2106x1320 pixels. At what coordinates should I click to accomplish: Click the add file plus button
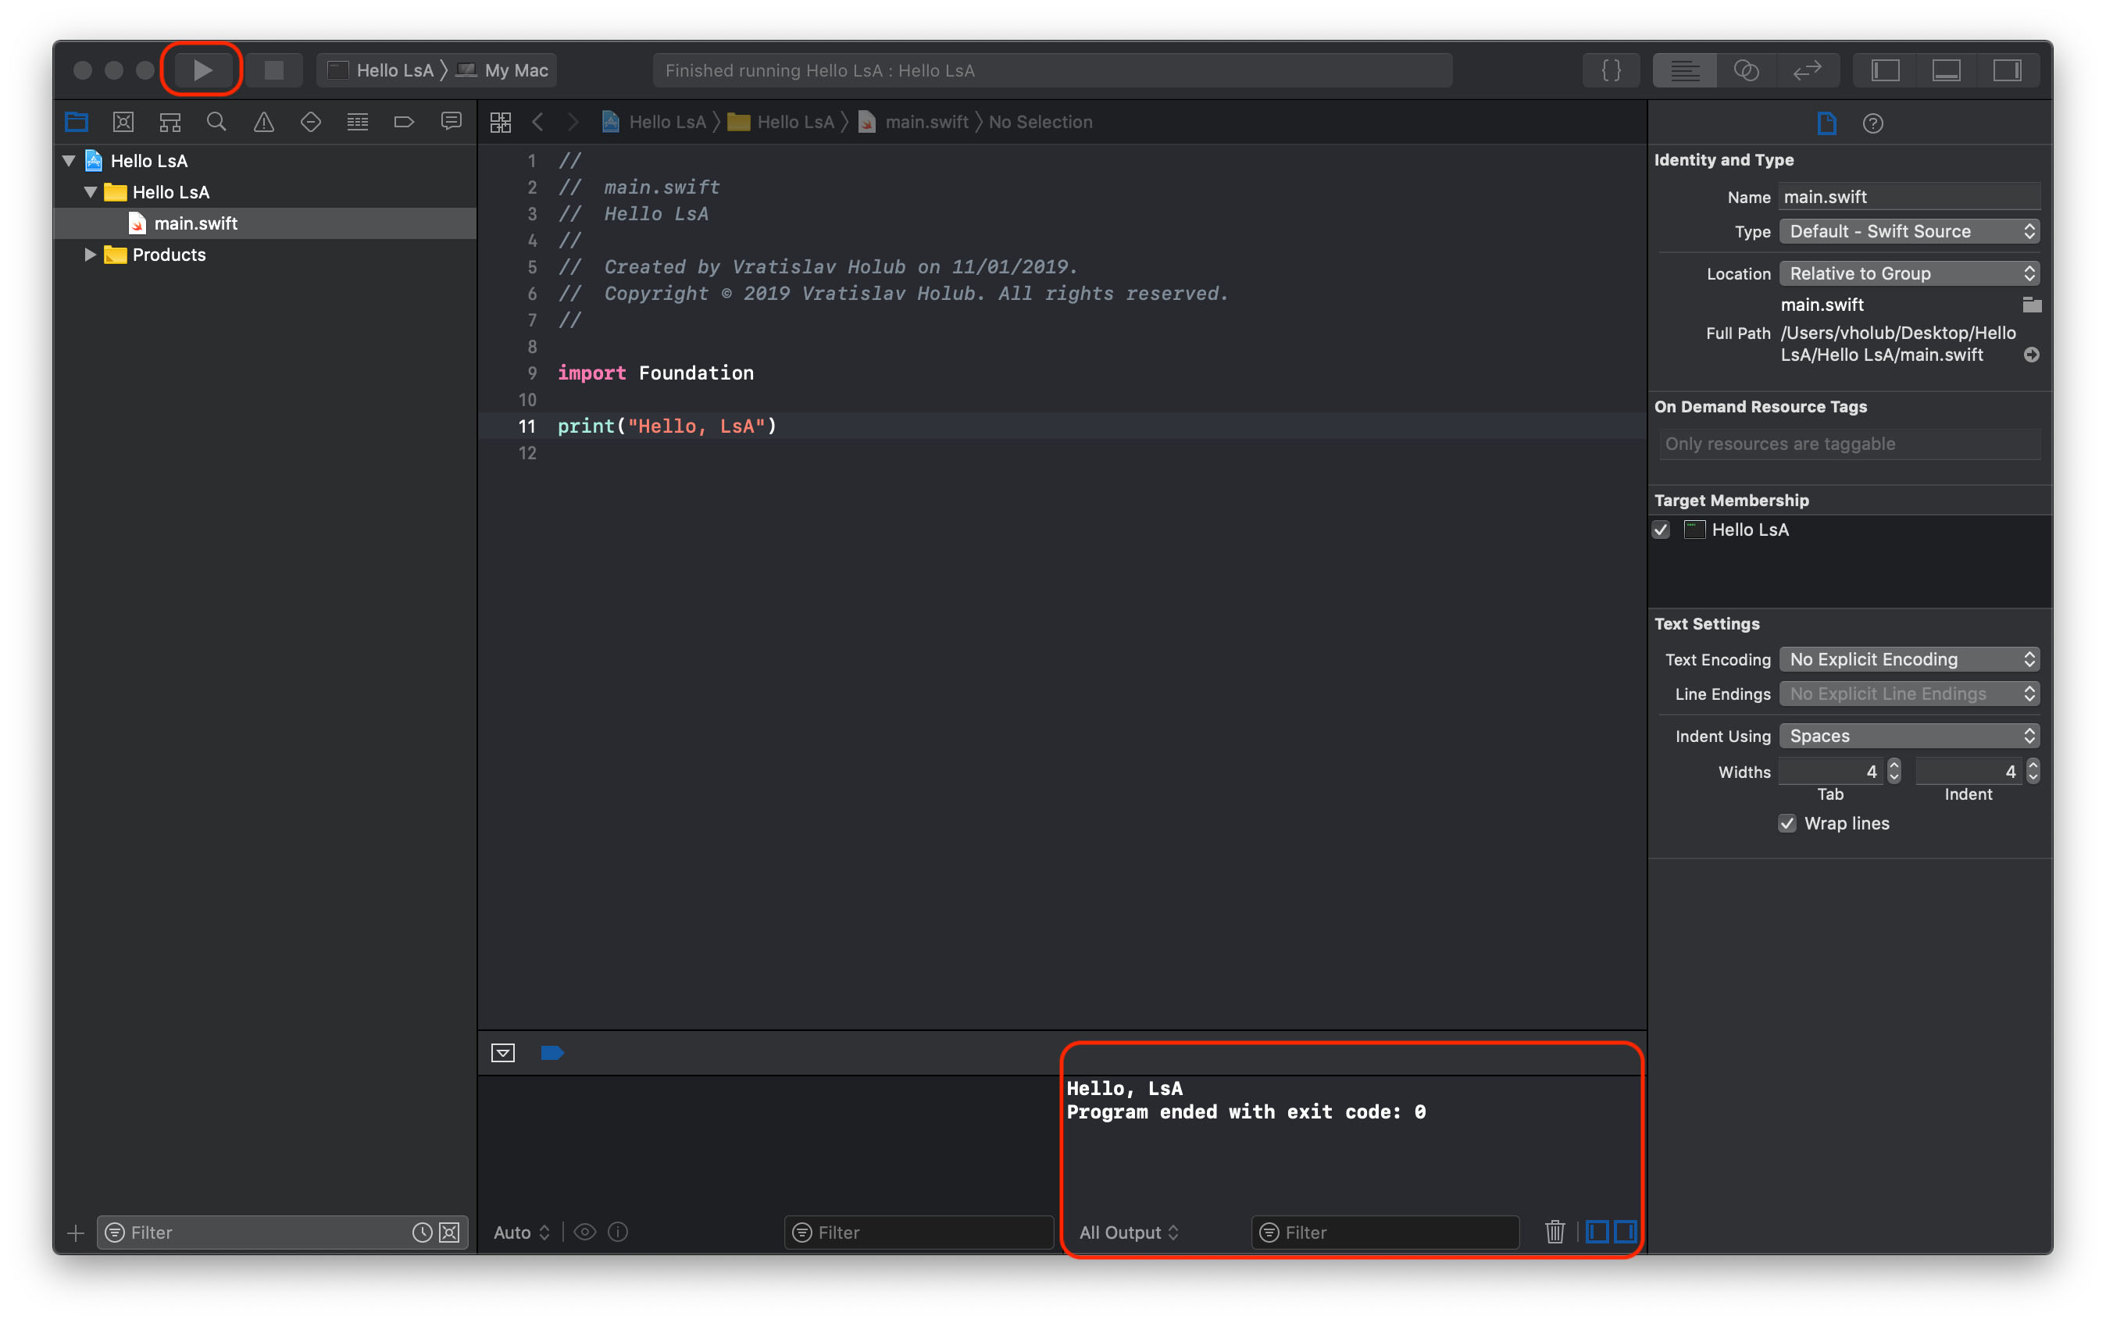(76, 1233)
